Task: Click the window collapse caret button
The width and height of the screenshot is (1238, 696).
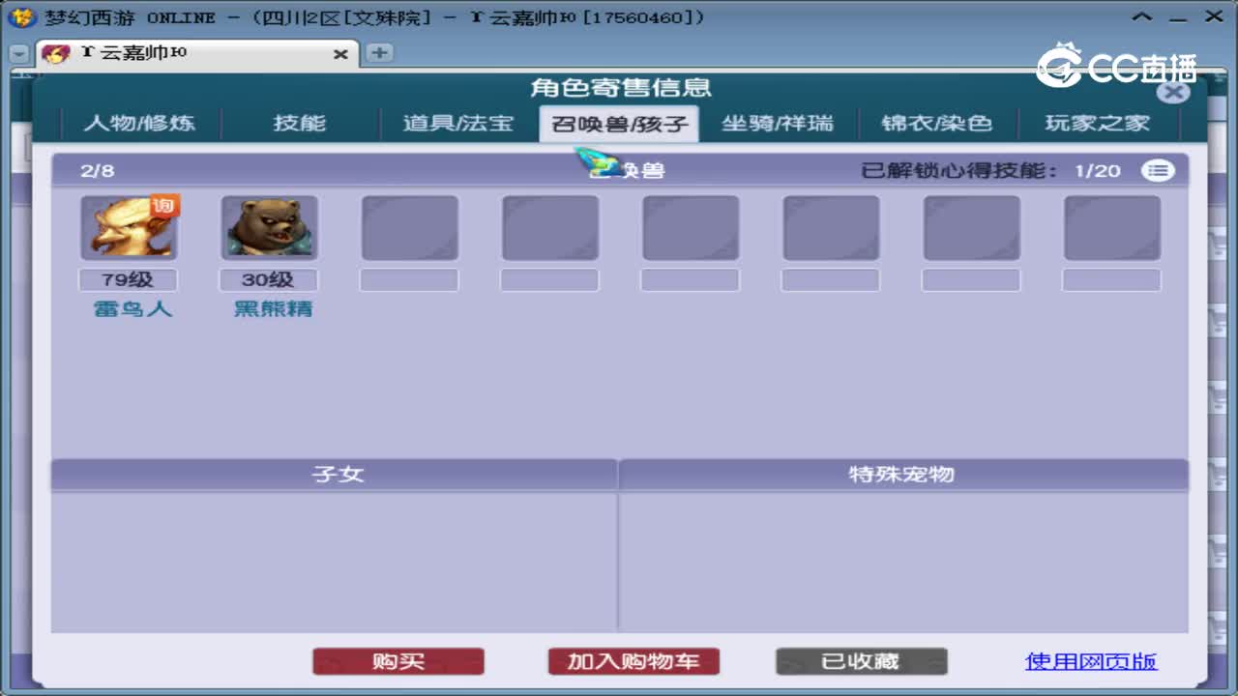Action: coord(1142,17)
